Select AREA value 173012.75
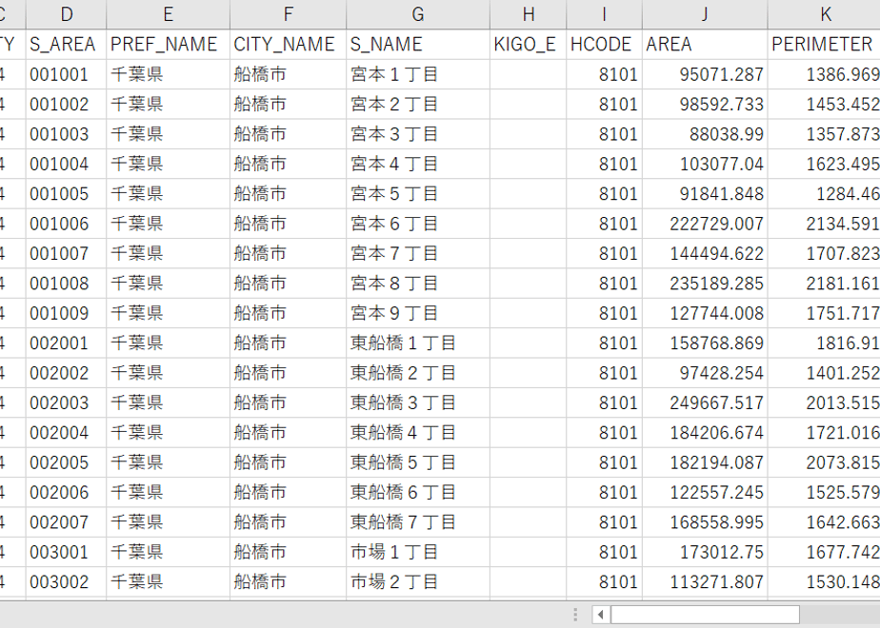This screenshot has width=880, height=628. 705,552
